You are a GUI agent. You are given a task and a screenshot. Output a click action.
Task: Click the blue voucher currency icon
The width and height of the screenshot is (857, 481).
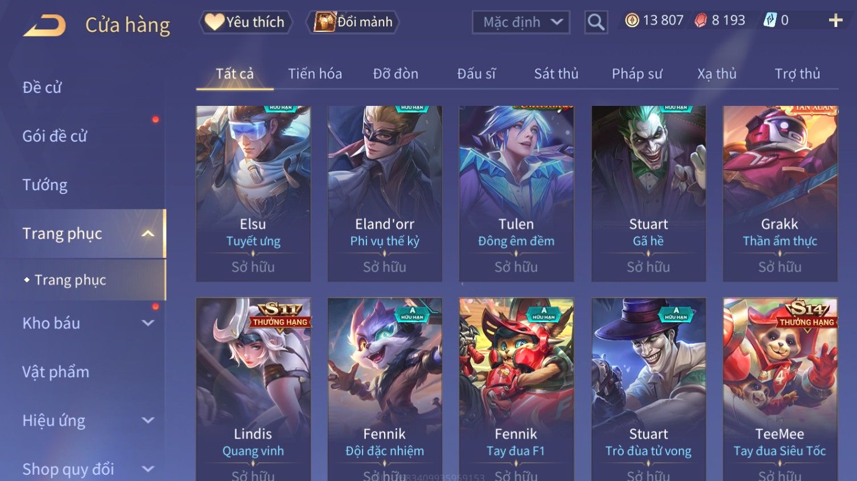770,20
